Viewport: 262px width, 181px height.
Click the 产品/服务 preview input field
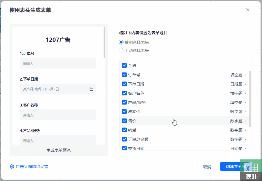coord(58,140)
